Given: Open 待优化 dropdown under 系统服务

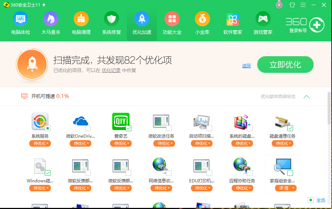Looking at the screenshot, I should tap(40, 143).
